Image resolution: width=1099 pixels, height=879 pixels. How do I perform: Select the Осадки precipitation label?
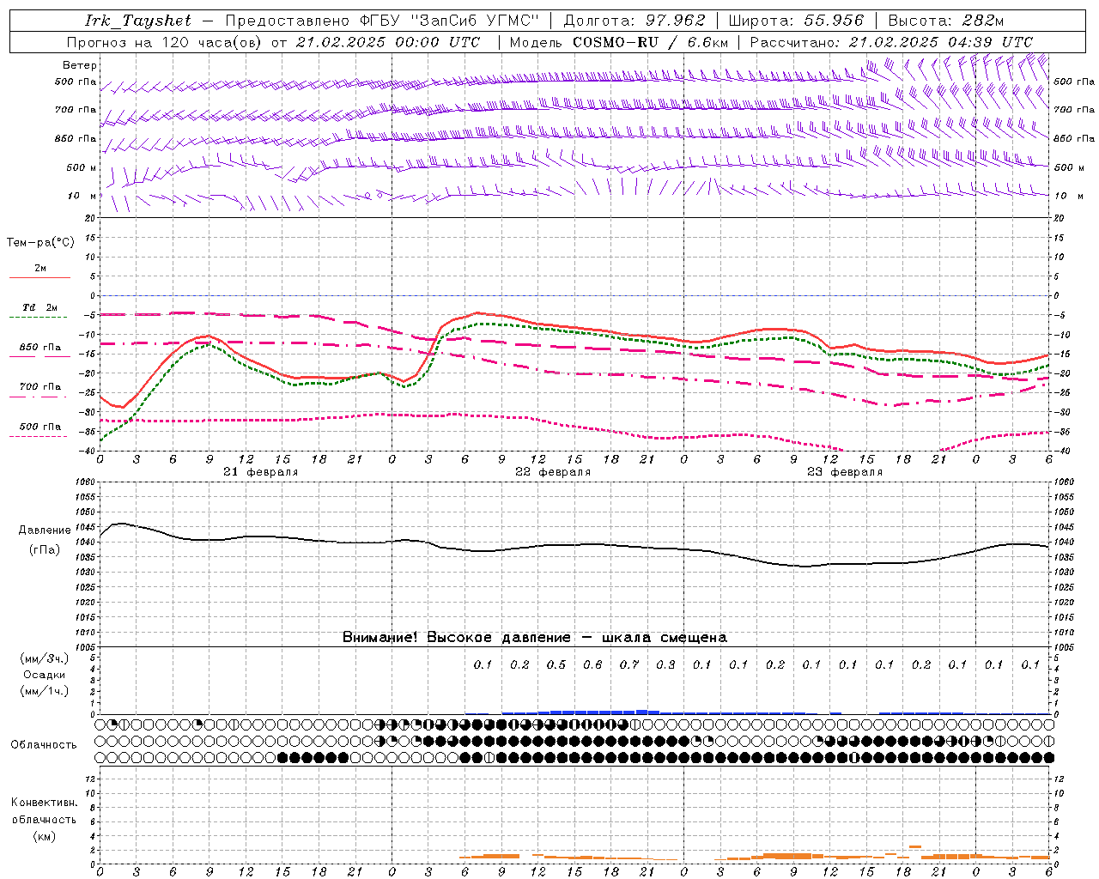tap(45, 675)
